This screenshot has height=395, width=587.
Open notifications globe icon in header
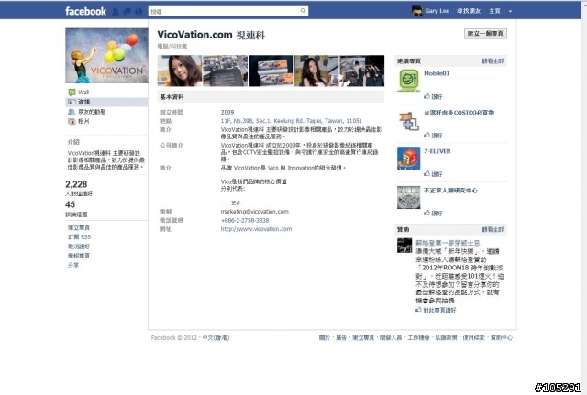[138, 12]
